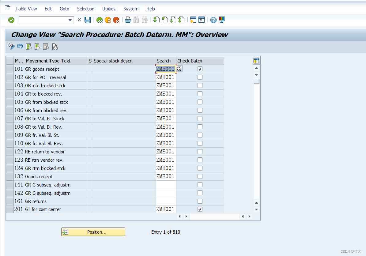Collapse the command field double-arrow
The image size is (366, 256).
coord(79,20)
